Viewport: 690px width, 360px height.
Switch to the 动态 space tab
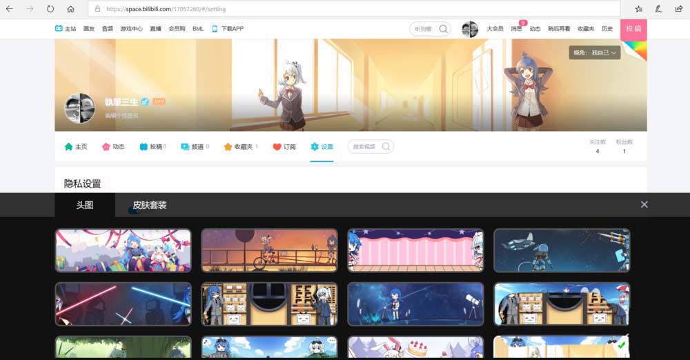pyautogui.click(x=113, y=147)
